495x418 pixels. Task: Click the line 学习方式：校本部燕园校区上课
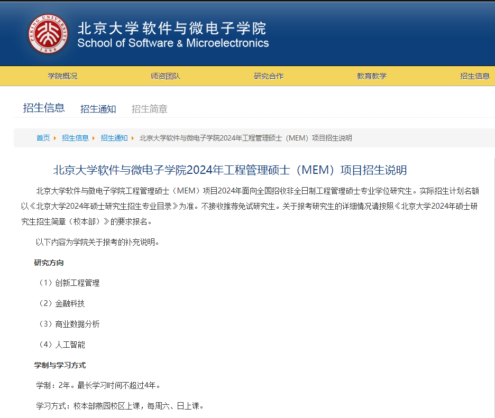[x=120, y=406]
